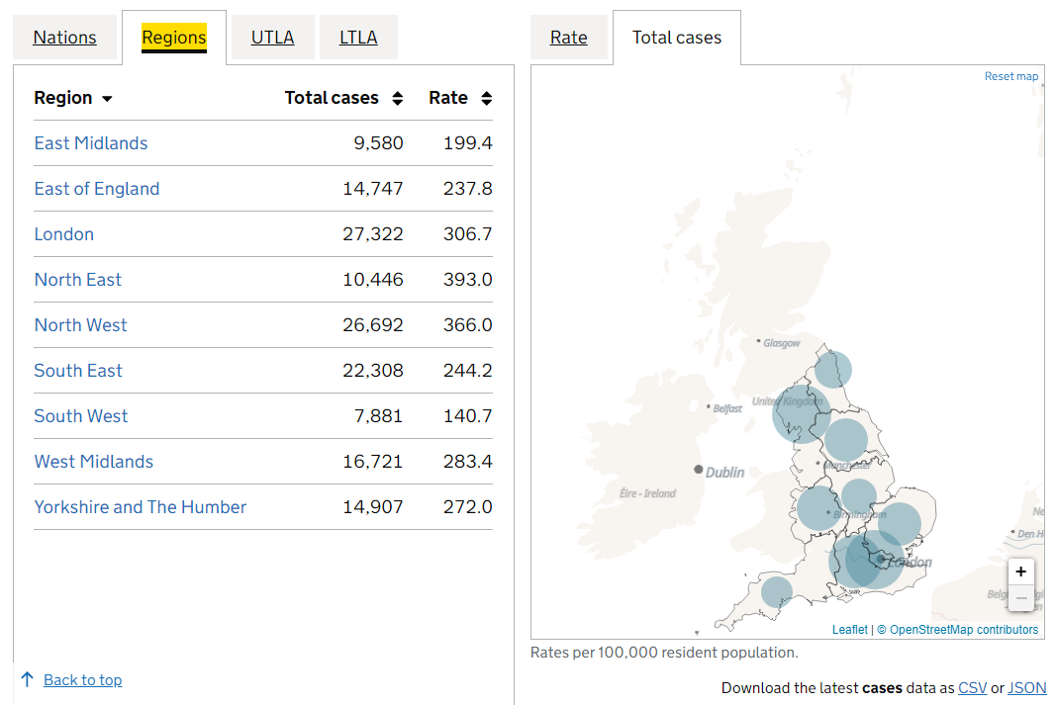Download cases data as JSON

click(x=1026, y=688)
